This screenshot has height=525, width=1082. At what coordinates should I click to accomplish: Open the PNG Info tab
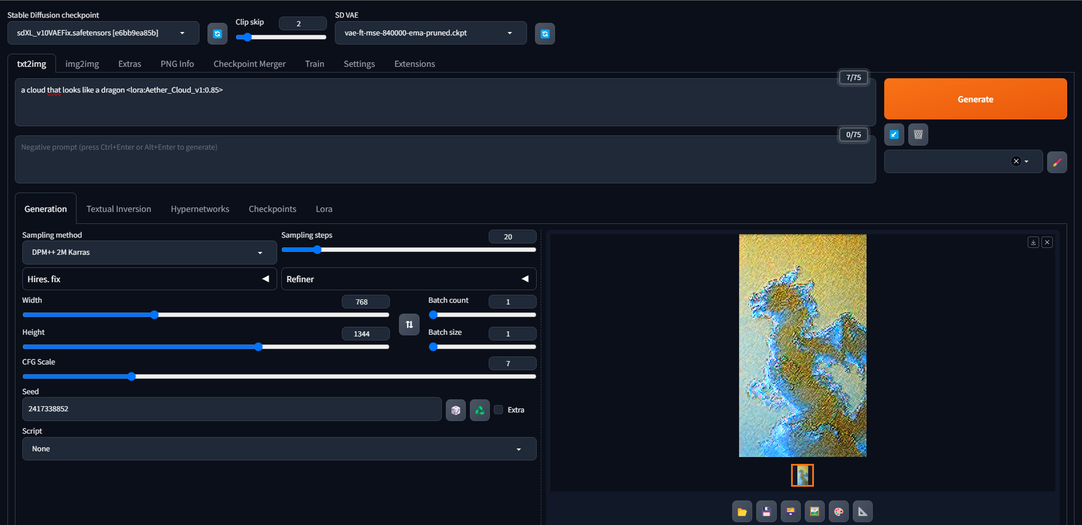[x=177, y=64]
